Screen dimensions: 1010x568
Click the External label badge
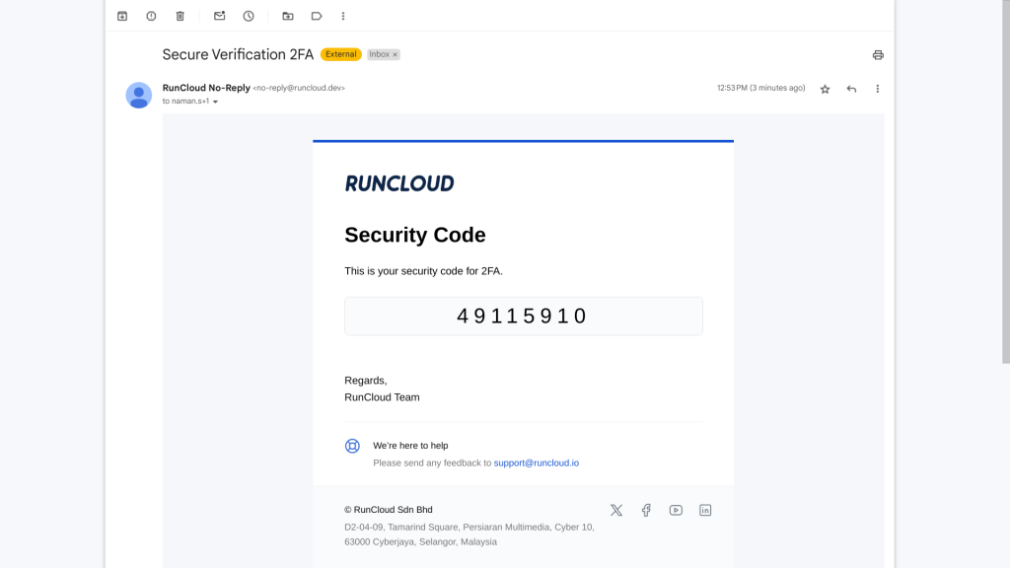340,54
